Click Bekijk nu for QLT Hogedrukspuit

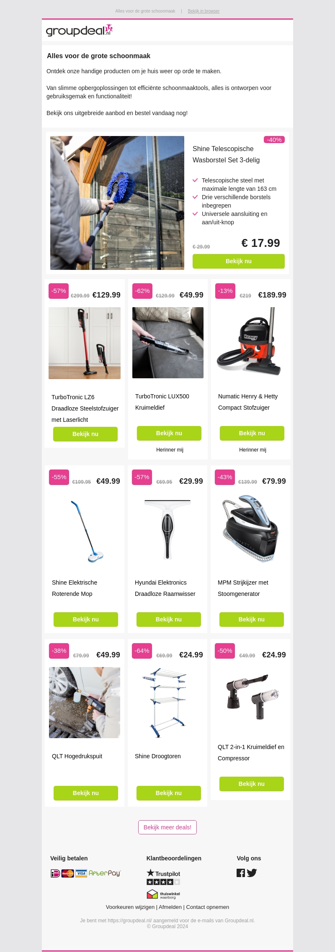click(x=86, y=793)
